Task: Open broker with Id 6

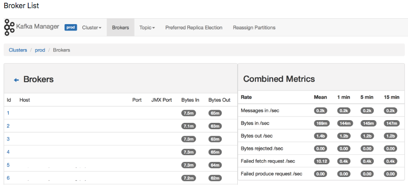Action: click(x=8, y=178)
